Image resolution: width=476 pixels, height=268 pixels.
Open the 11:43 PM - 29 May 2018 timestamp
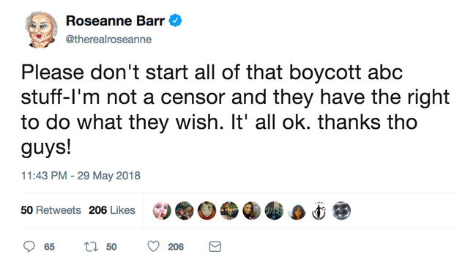[x=81, y=176]
